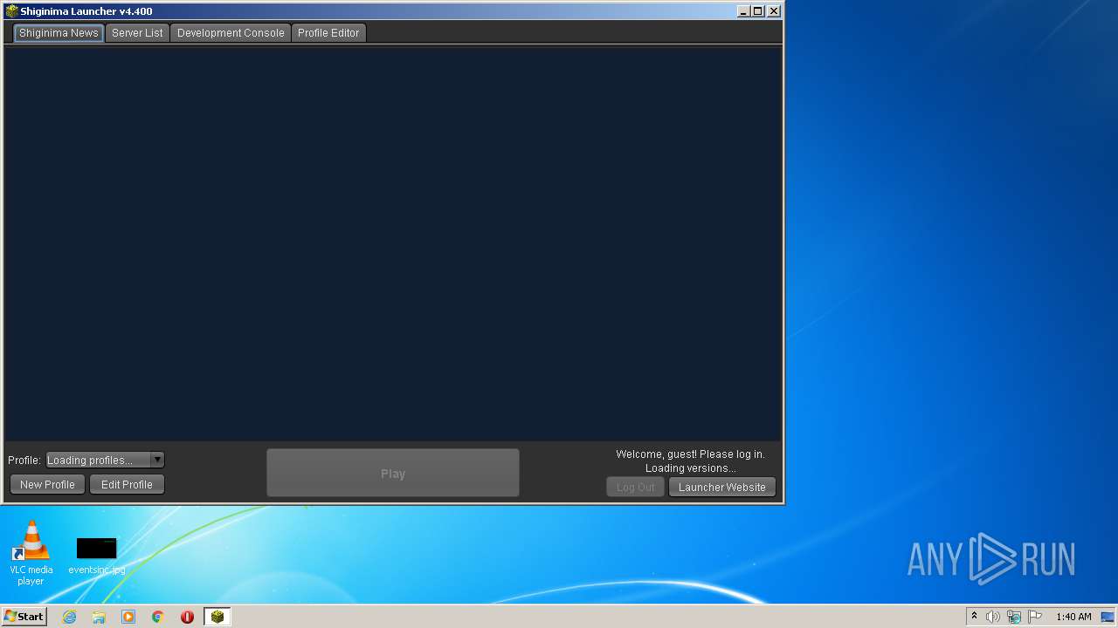Image resolution: width=1118 pixels, height=628 pixels.
Task: Open the Launcher Website link button
Action: [722, 488]
